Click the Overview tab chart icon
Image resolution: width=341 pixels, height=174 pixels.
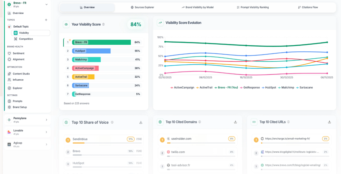point(81,7)
